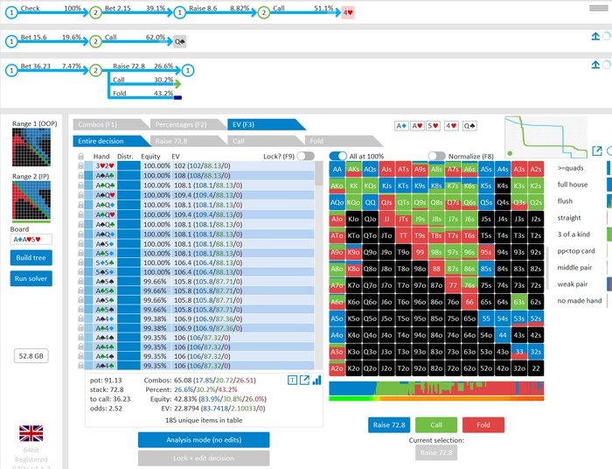Click upload icon beside Bet 15.6 row
Screen dimensions: 612x469
coord(595,37)
